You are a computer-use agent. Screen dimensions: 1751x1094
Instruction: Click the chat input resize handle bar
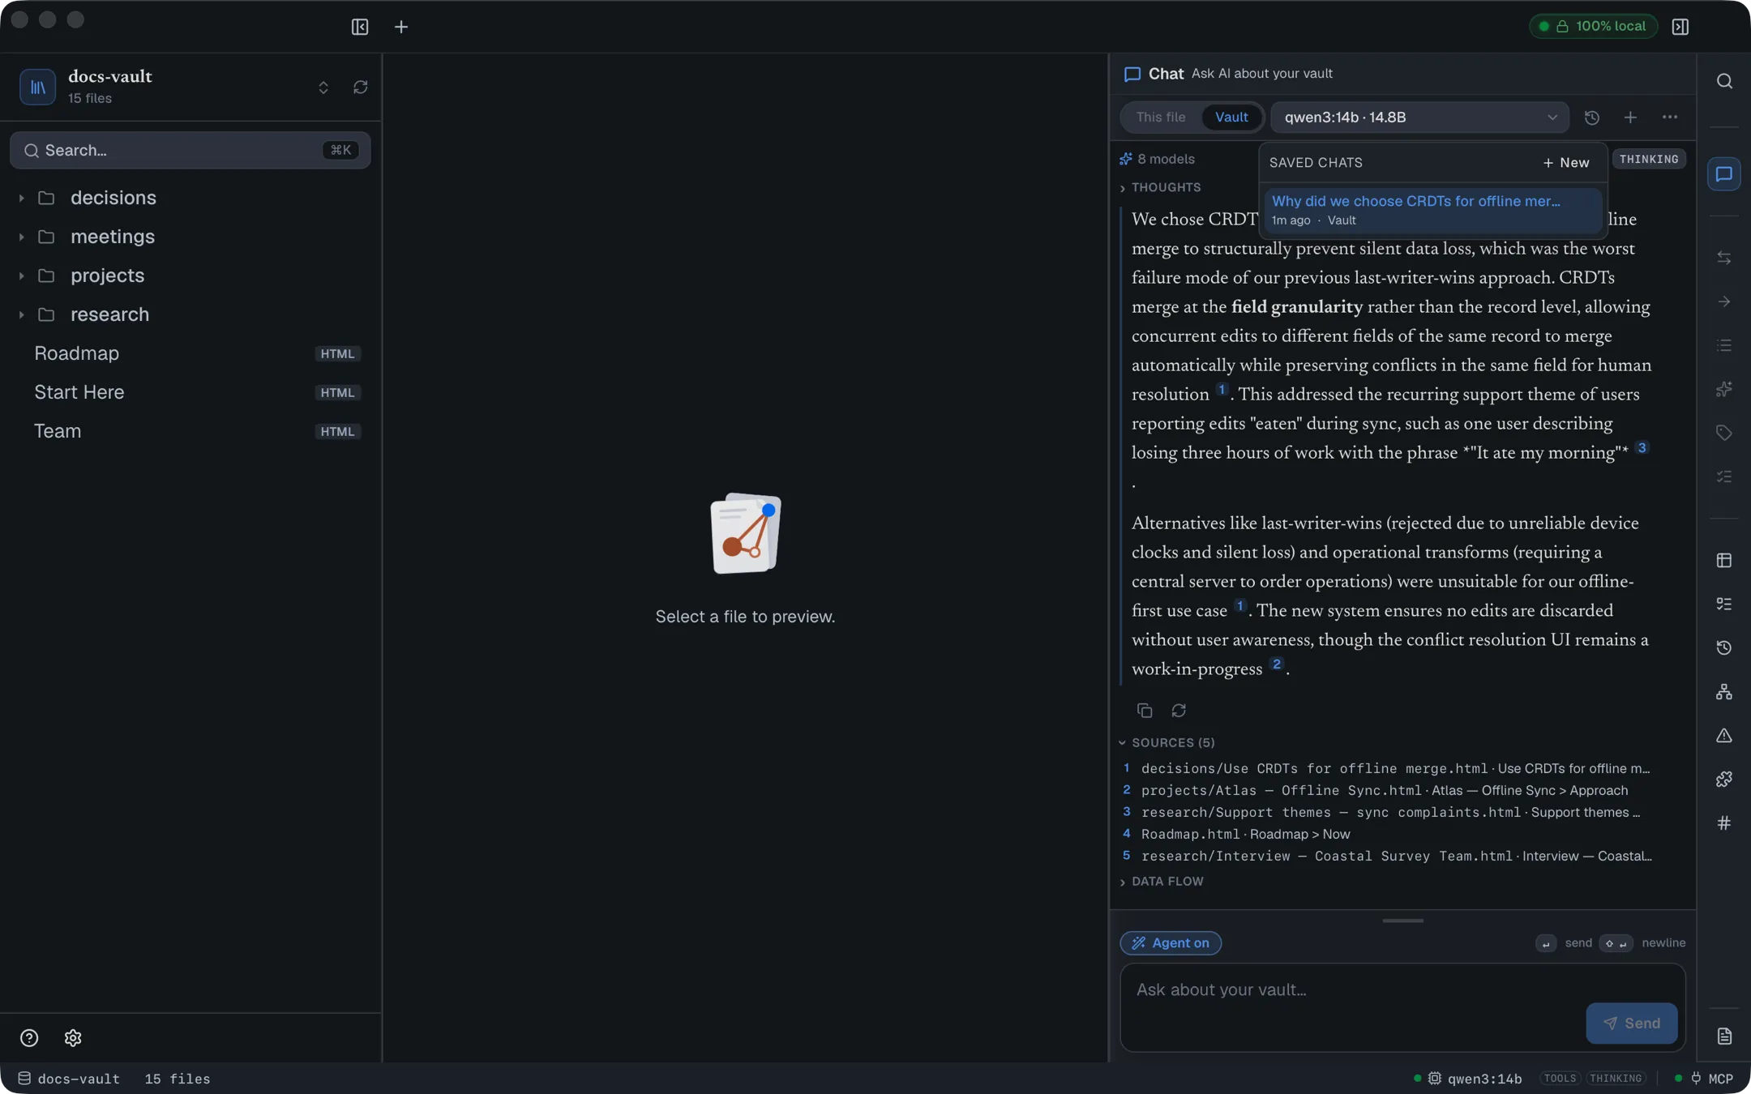(x=1402, y=921)
